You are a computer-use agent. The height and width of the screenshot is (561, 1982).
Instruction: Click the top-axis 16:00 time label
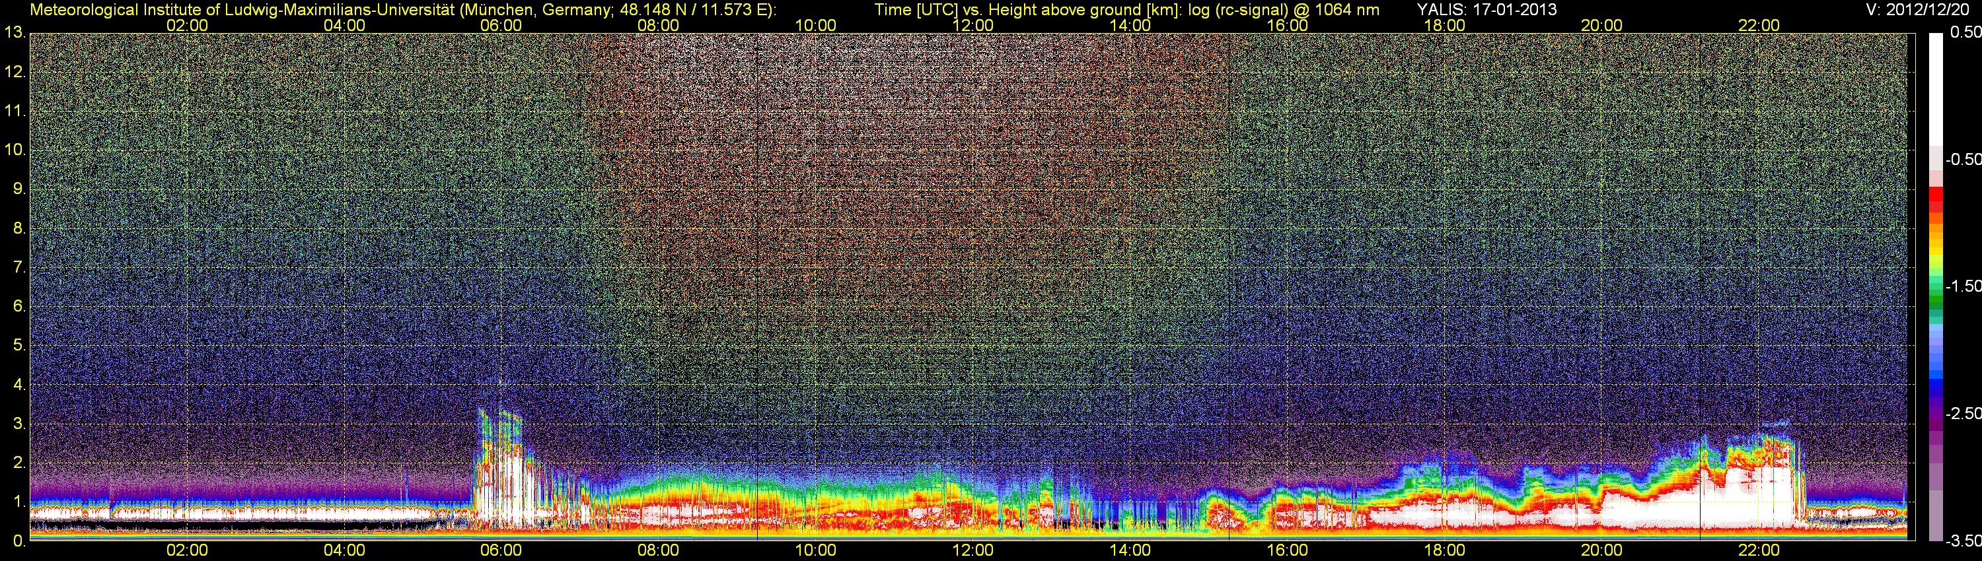pos(1287,25)
